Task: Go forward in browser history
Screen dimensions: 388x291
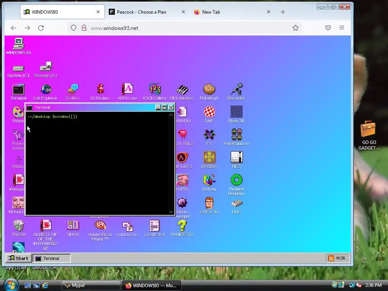Action: (27, 28)
